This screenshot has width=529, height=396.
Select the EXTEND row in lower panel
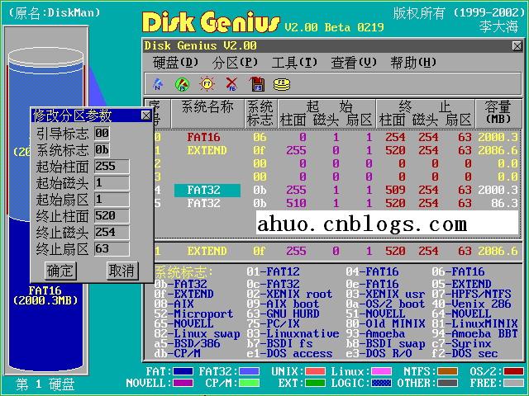point(336,251)
